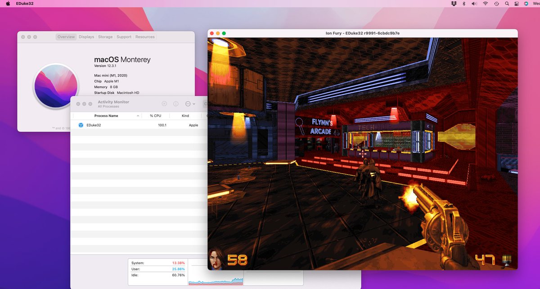
Task: Open Bluetooth status in menu bar
Action: point(464,4)
